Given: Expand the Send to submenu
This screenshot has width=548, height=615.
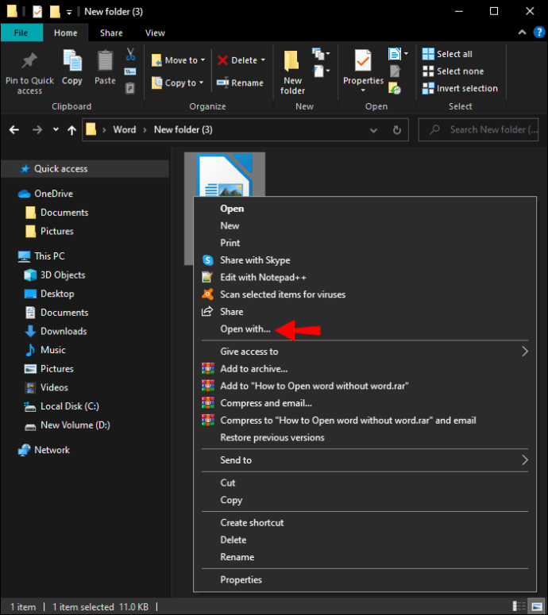Looking at the screenshot, I should pos(365,460).
